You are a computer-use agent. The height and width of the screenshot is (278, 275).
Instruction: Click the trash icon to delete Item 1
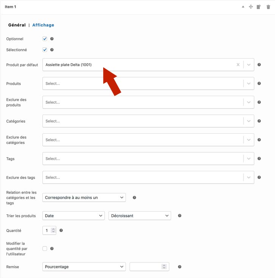coord(268,7)
